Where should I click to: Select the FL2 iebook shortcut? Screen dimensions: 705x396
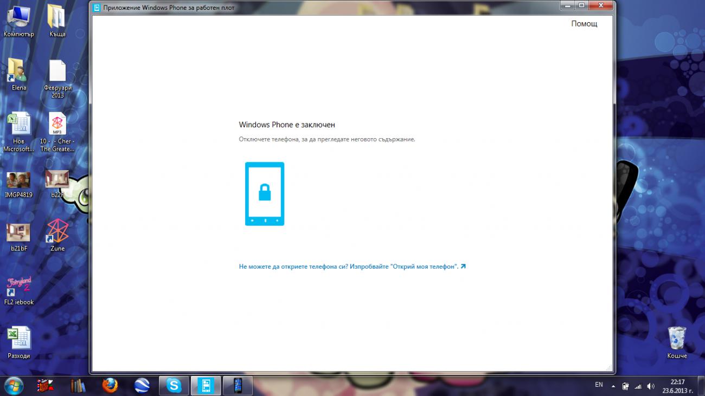19,291
